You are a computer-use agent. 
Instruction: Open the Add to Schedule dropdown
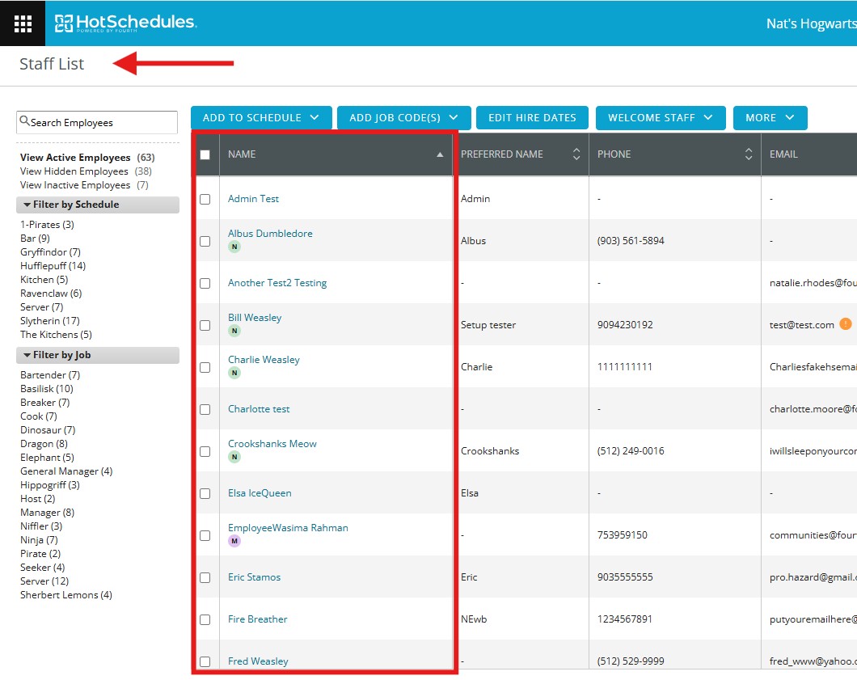[x=261, y=117]
